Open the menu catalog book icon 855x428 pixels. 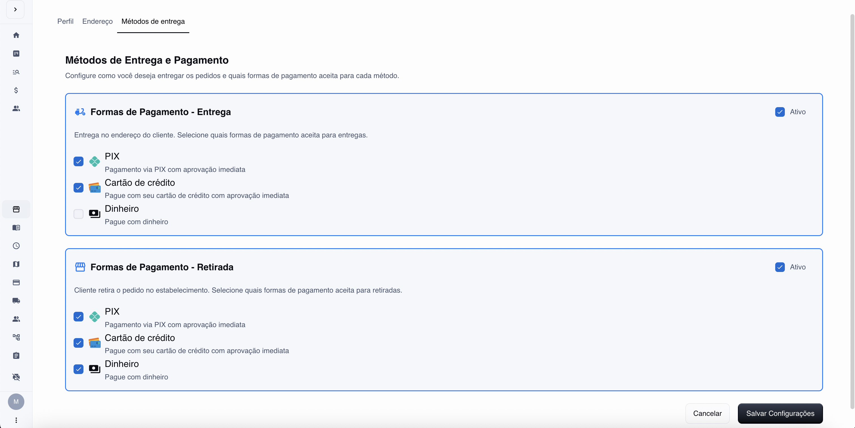16,228
